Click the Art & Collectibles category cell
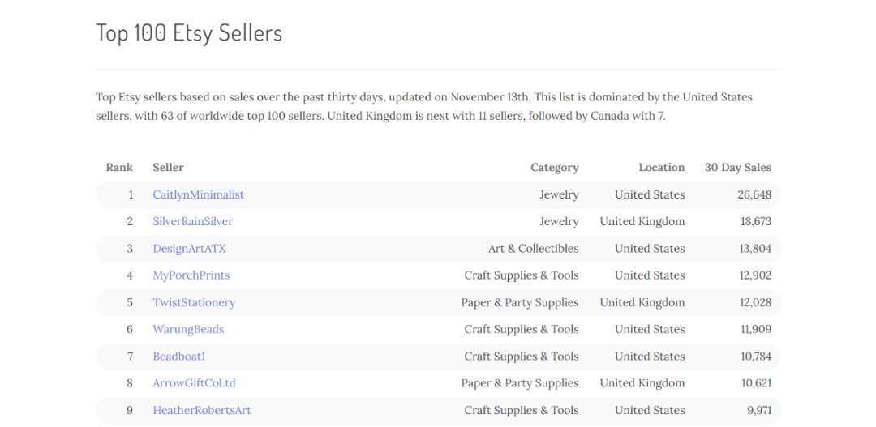 pos(534,249)
